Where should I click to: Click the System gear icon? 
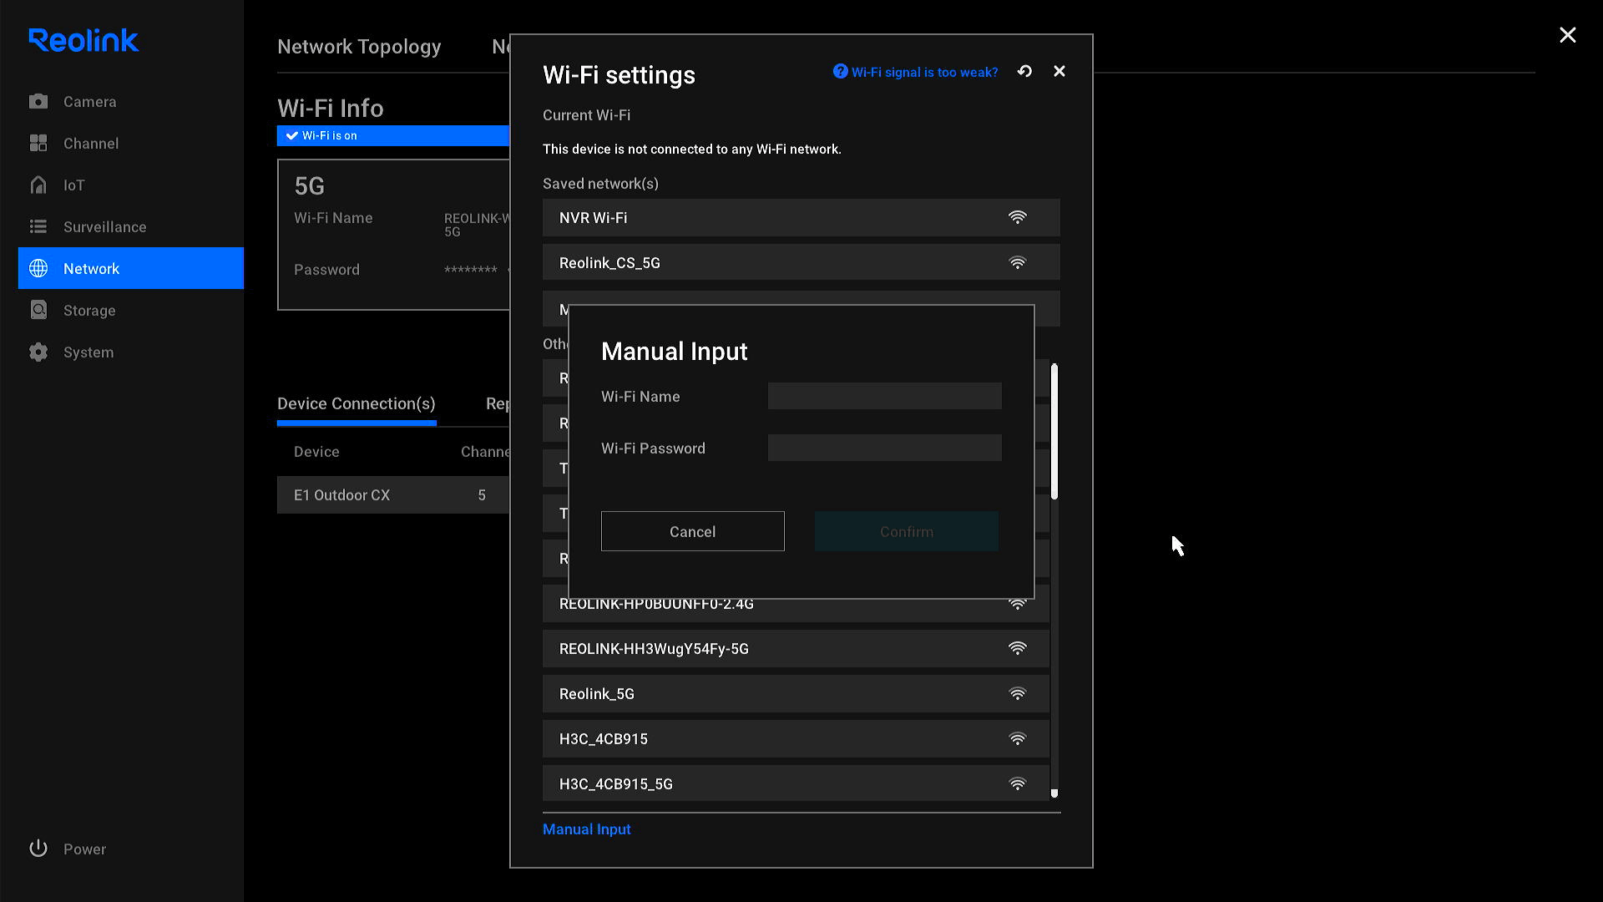(x=38, y=352)
